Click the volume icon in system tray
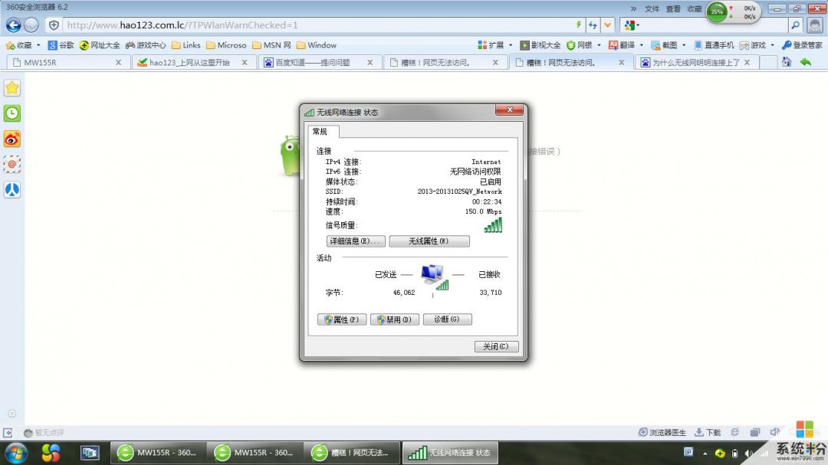 (x=749, y=454)
